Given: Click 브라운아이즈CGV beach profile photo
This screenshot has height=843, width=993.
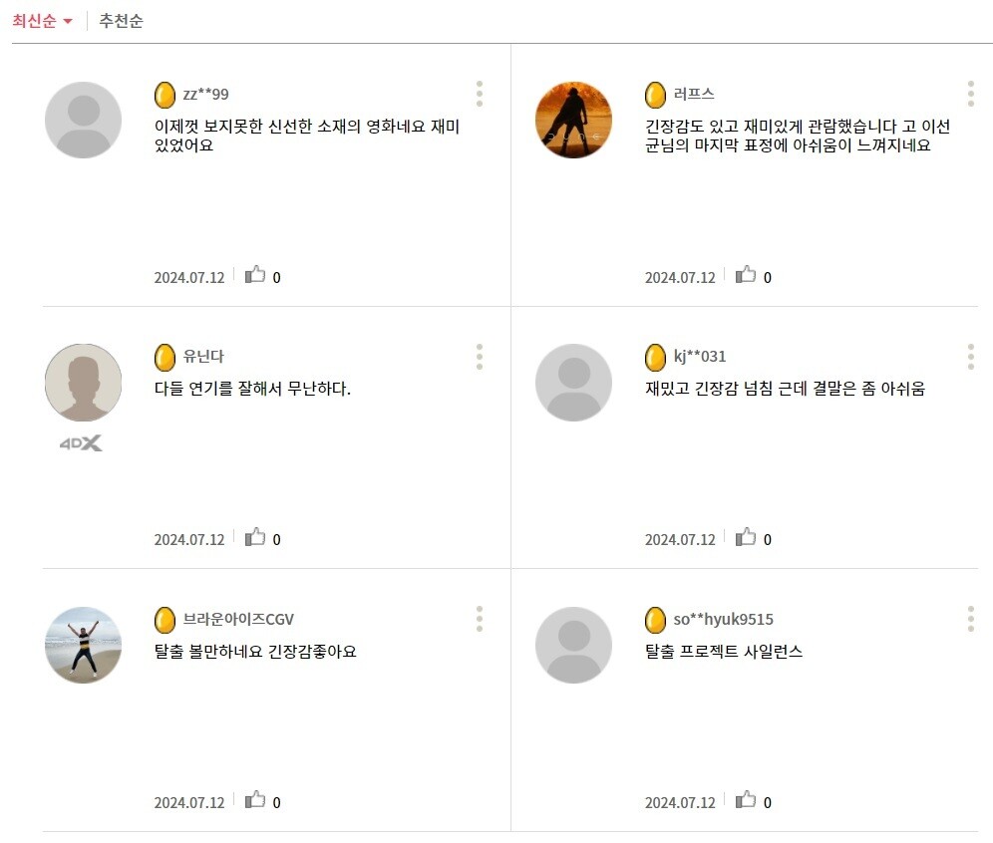Looking at the screenshot, I should tap(83, 645).
